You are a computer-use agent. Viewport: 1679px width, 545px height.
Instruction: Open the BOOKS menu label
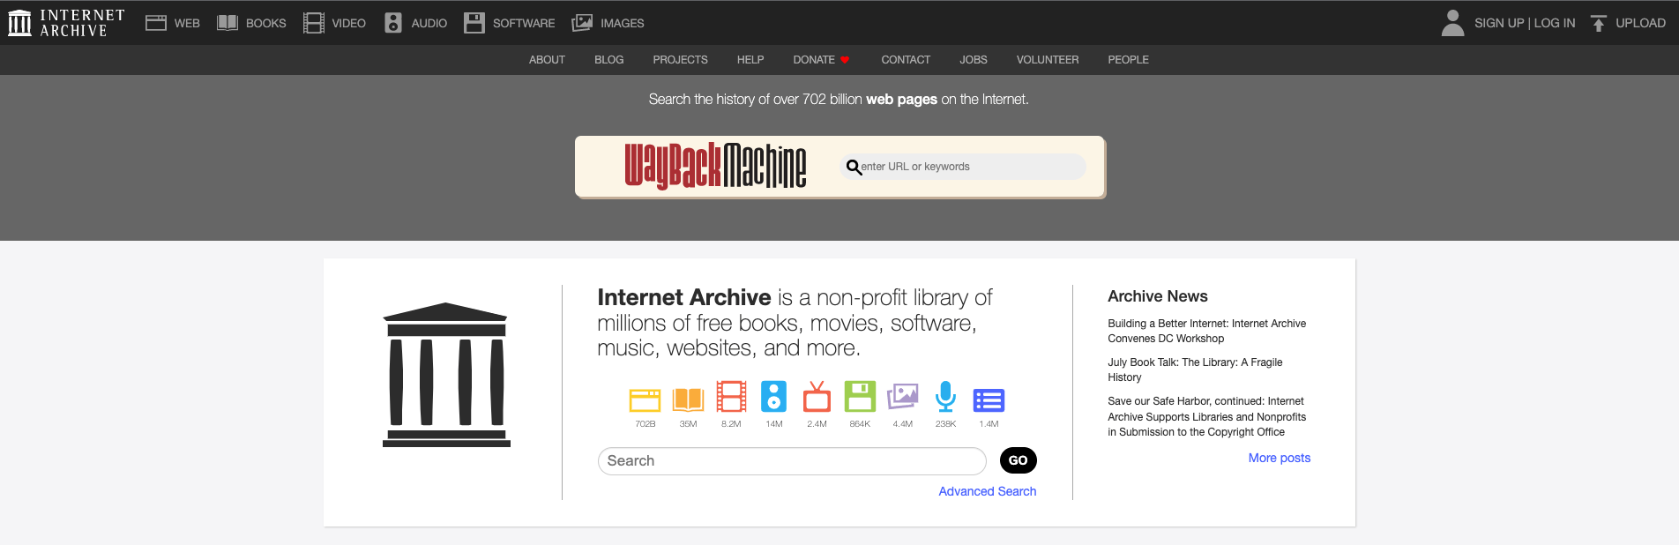coord(266,23)
